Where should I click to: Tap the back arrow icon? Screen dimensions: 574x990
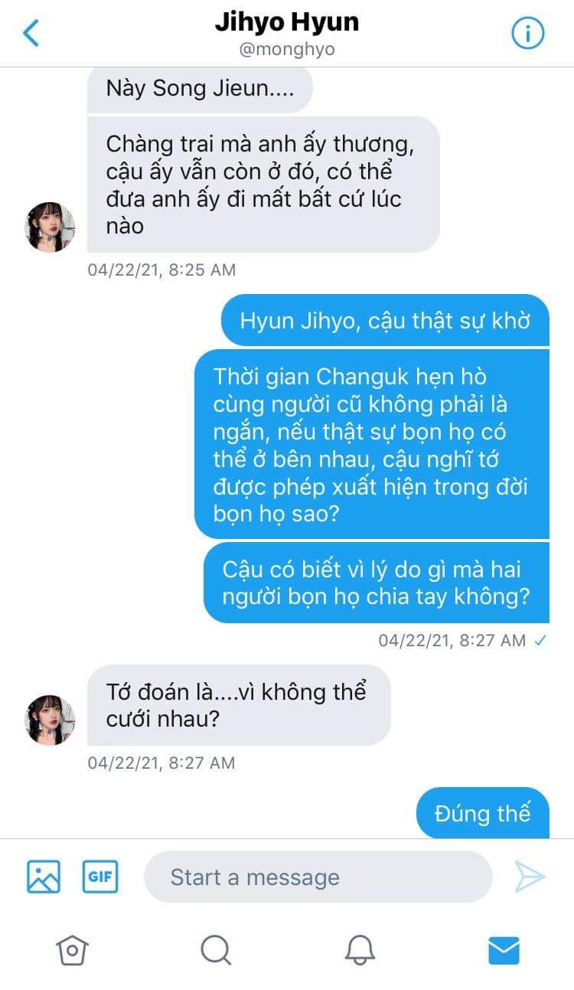[x=31, y=33]
